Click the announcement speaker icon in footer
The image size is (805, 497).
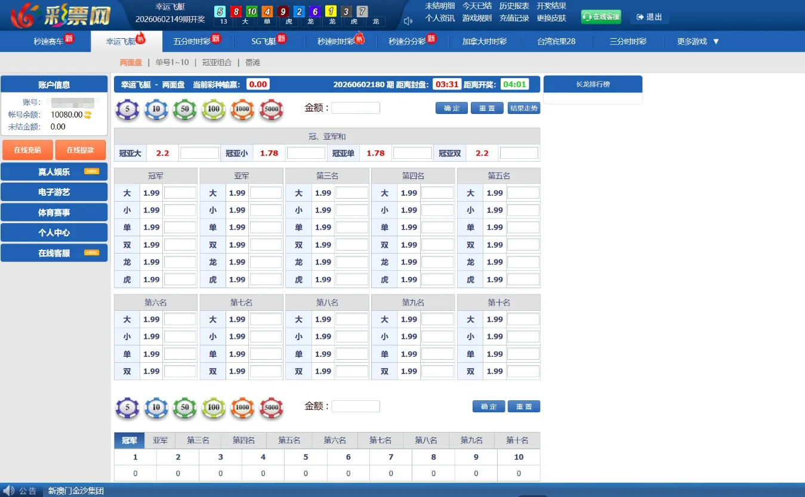[9, 490]
